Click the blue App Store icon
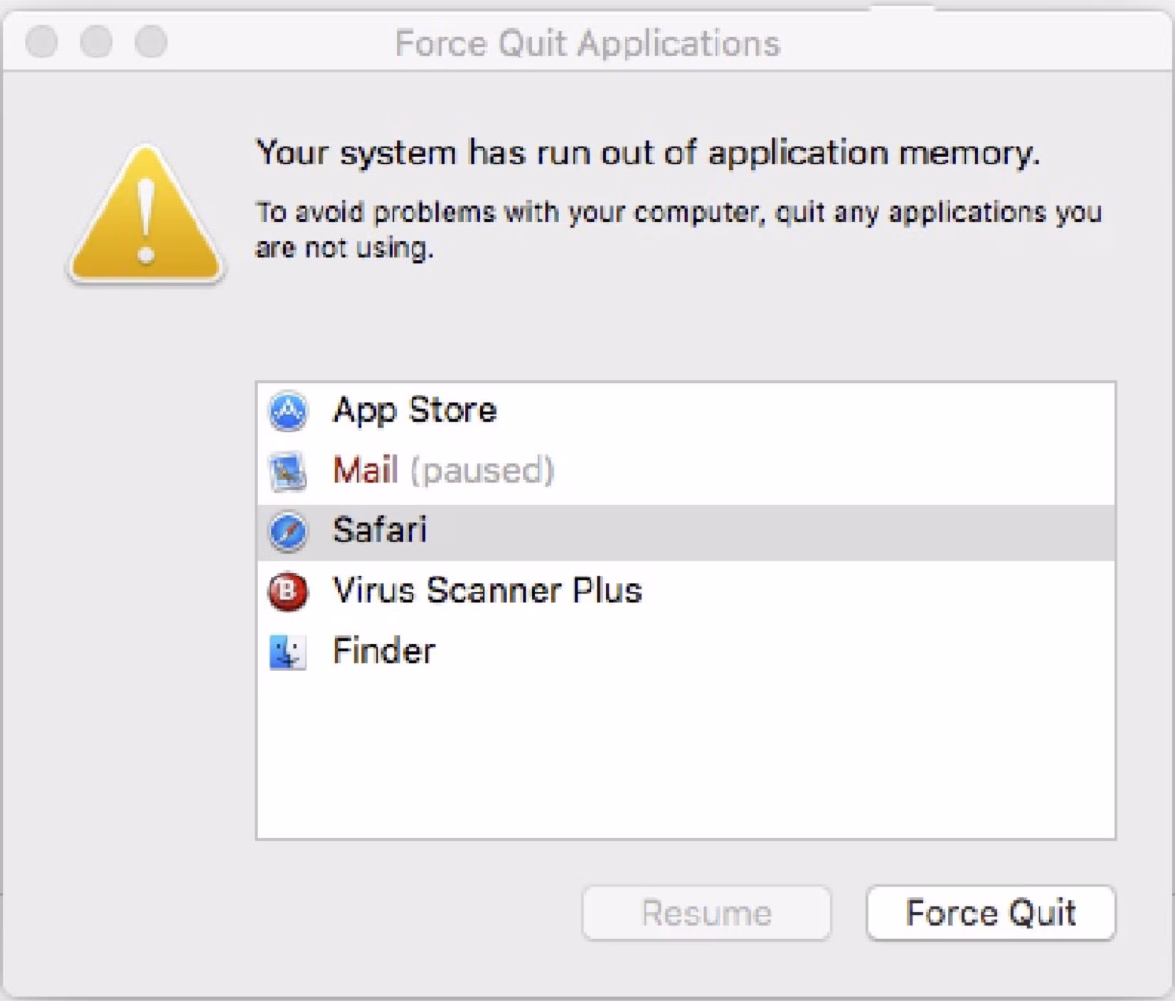Image resolution: width=1175 pixels, height=1001 pixels. [x=287, y=411]
